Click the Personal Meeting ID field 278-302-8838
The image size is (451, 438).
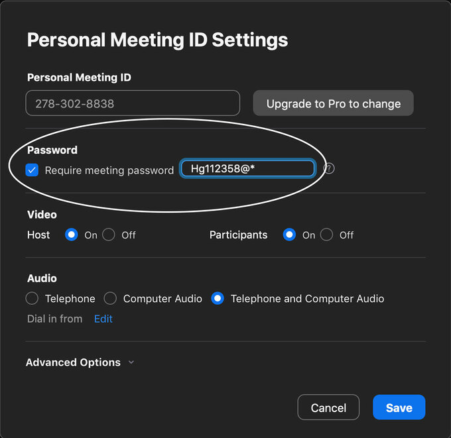point(133,103)
